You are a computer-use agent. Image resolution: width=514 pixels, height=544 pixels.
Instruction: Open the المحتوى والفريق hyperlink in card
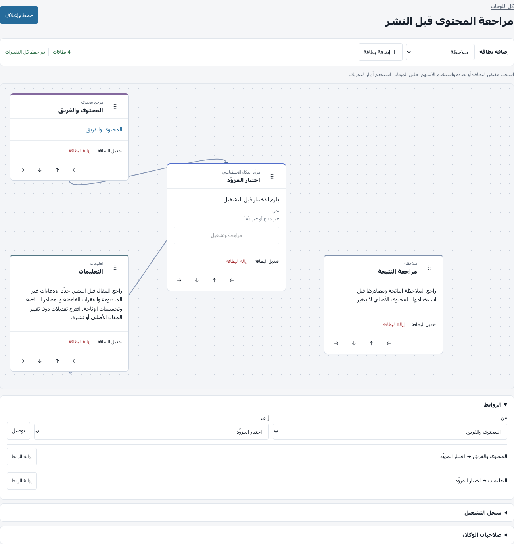[x=104, y=130]
